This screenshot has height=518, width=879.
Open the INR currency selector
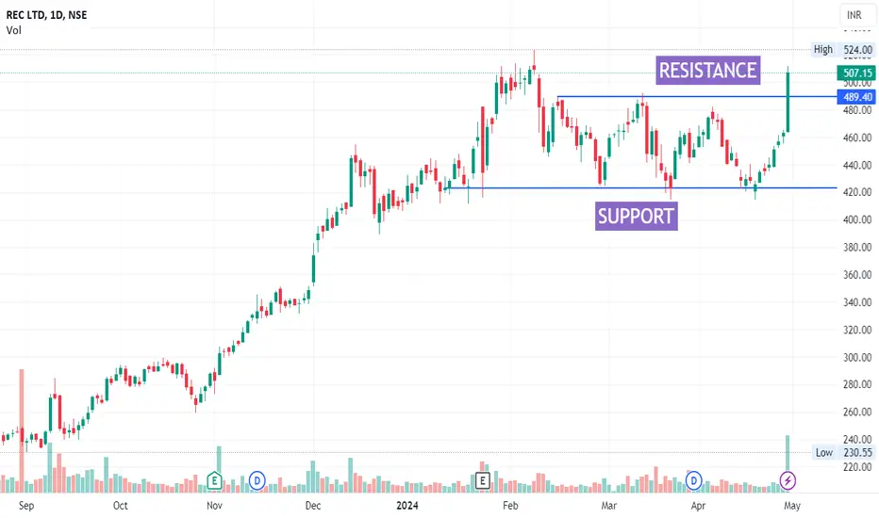854,15
